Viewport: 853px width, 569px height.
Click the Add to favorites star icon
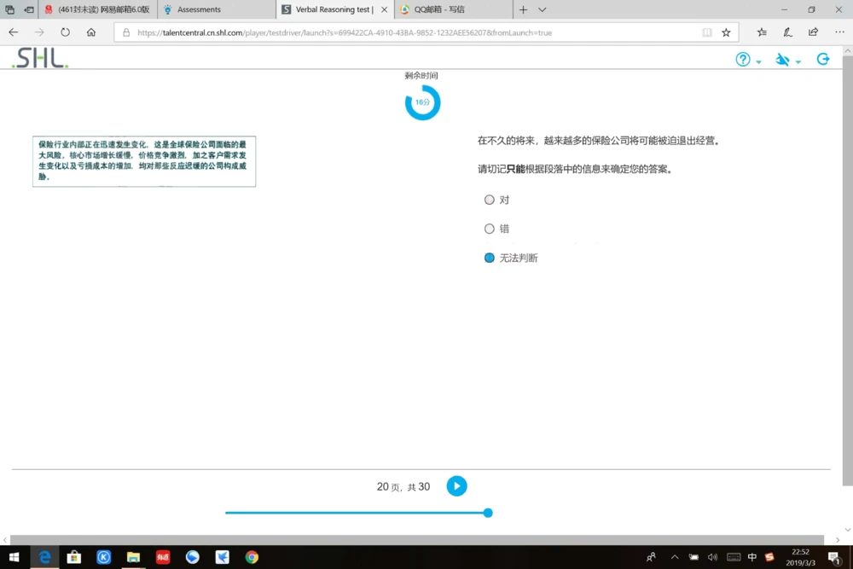[726, 32]
